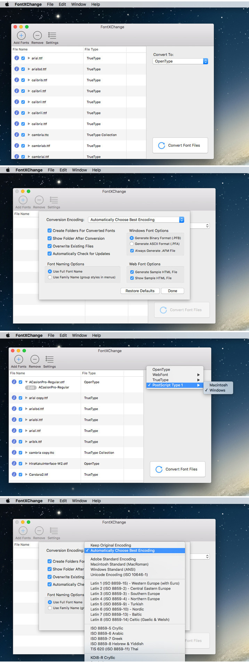Click info icon next to arialbi.ttf
This screenshot has width=249, height=665.
[x=14, y=420]
